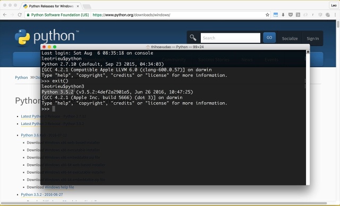Open the Python 3.5.2 - 2016-06-27 link
The height and width of the screenshot is (206, 340).
pos(42,194)
